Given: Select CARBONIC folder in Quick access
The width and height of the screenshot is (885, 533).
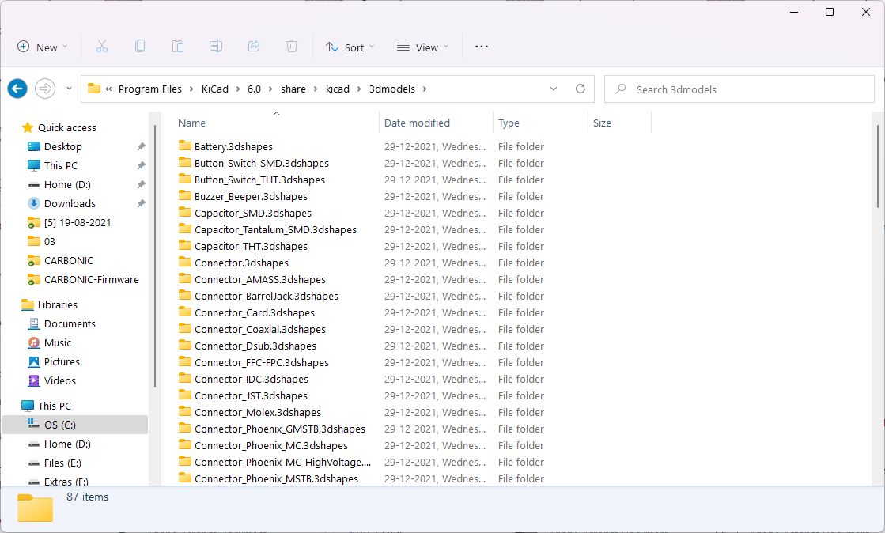Looking at the screenshot, I should coord(68,260).
